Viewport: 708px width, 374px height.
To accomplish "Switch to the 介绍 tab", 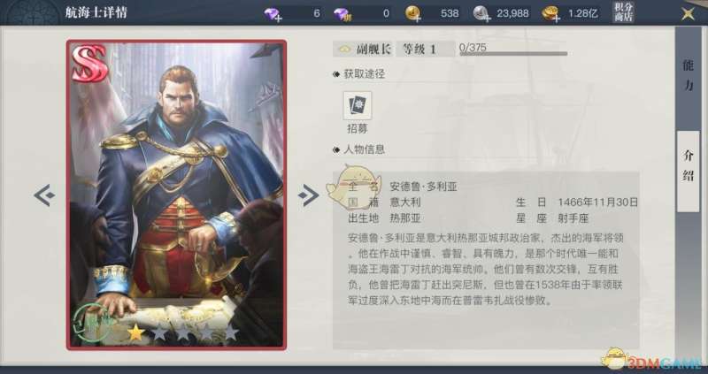I will coord(688,166).
